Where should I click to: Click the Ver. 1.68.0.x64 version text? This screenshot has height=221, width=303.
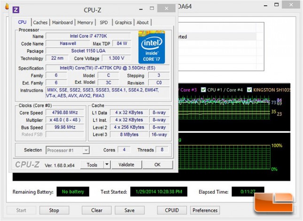click(60, 165)
